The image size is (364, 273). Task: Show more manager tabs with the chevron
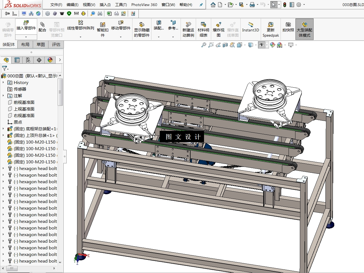(x=60, y=60)
